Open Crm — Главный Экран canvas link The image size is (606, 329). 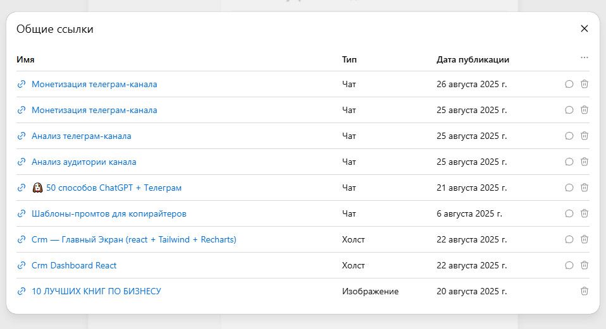click(x=133, y=239)
